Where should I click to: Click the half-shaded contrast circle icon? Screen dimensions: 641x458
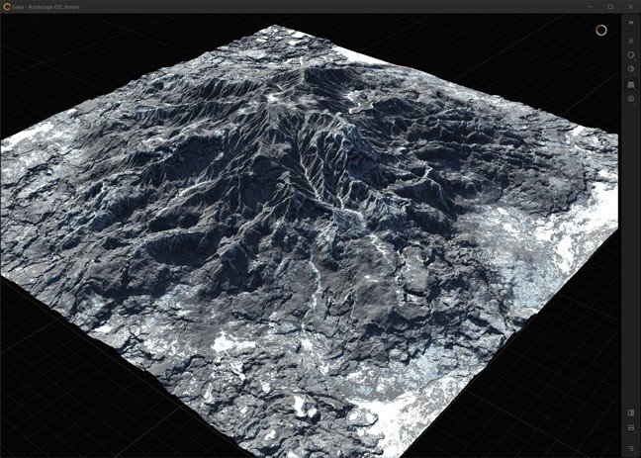(x=631, y=69)
